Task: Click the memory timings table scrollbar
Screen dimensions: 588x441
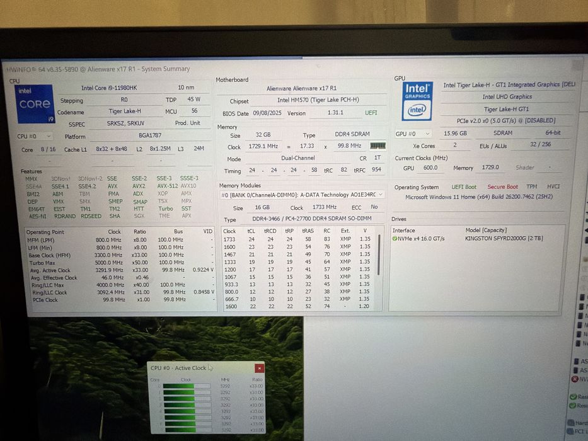Action: (379, 255)
